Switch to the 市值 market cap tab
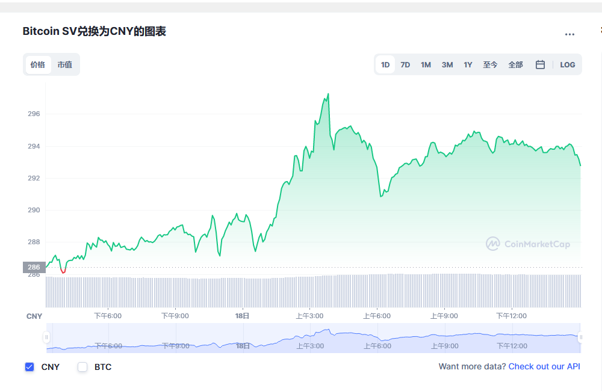The image size is (602, 391). (64, 64)
